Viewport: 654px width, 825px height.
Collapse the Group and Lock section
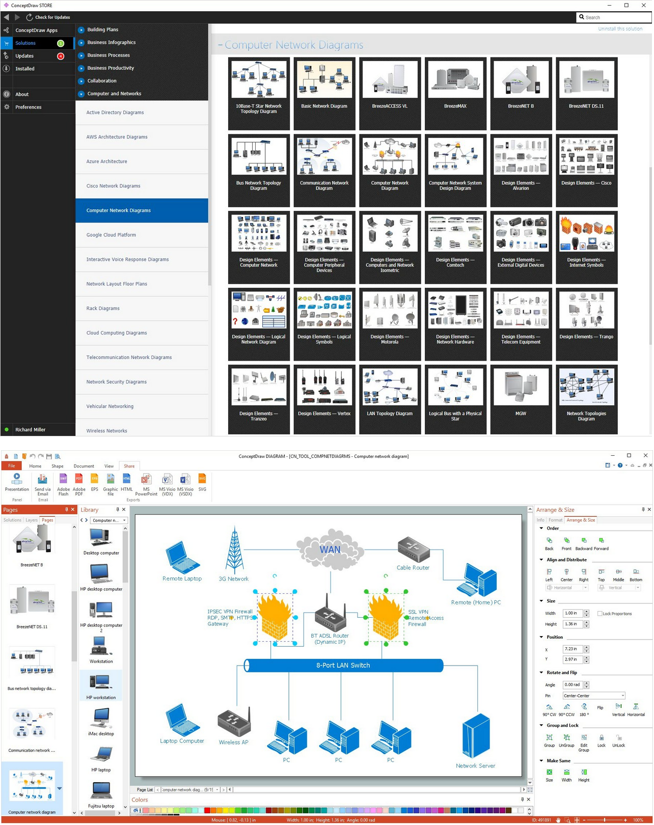click(541, 726)
